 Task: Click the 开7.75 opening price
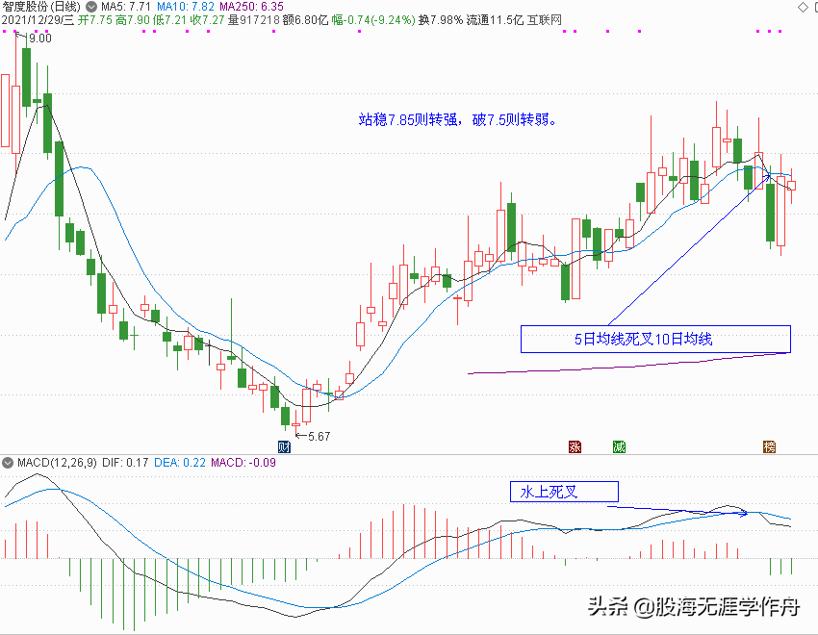tap(95, 20)
